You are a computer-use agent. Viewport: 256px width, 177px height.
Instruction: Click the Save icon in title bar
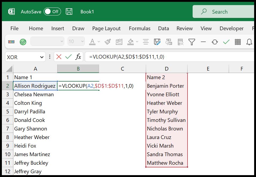[x=69, y=11]
